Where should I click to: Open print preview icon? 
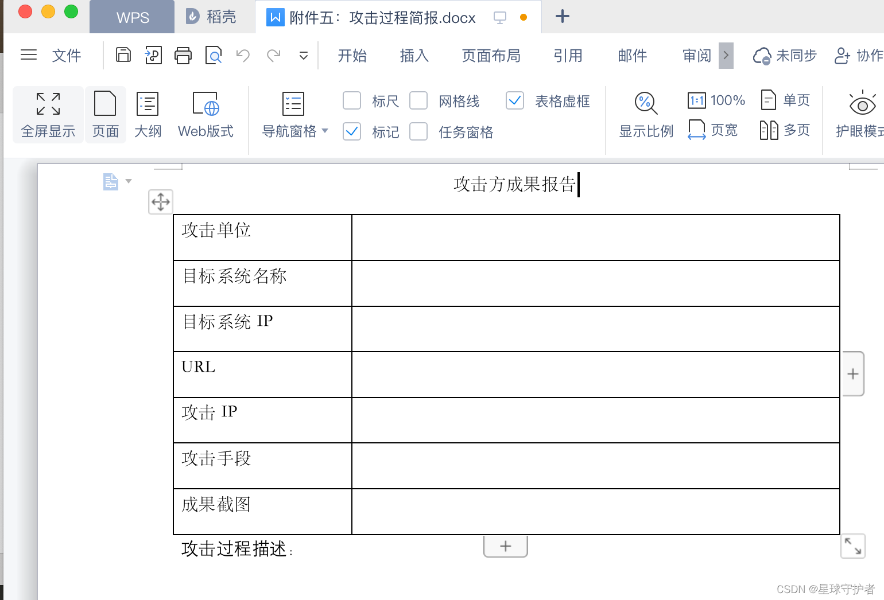(214, 55)
